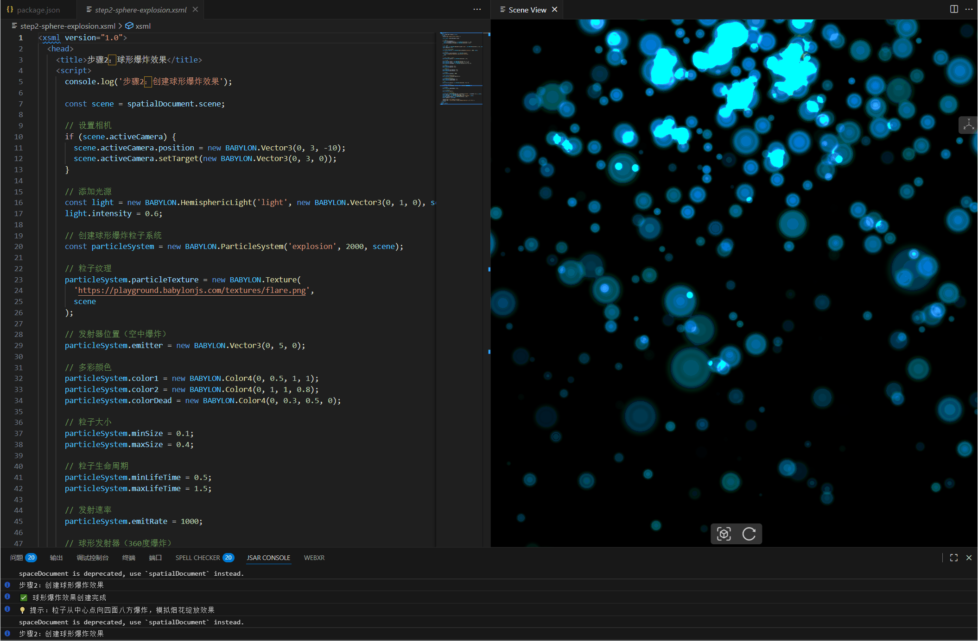
Task: Close the Scene View tab
Action: pos(554,9)
